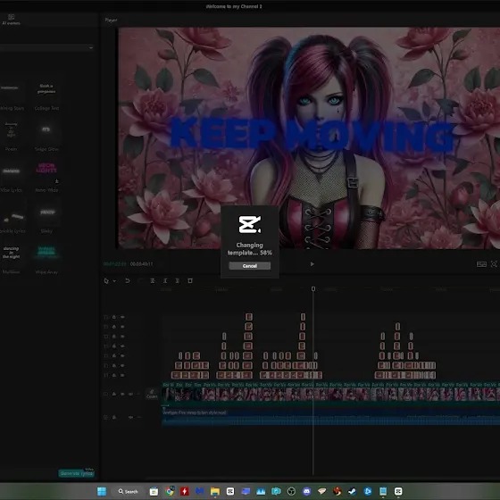The image size is (500, 500).
Task: Lock the text track directly above video track
Action: coord(114,375)
